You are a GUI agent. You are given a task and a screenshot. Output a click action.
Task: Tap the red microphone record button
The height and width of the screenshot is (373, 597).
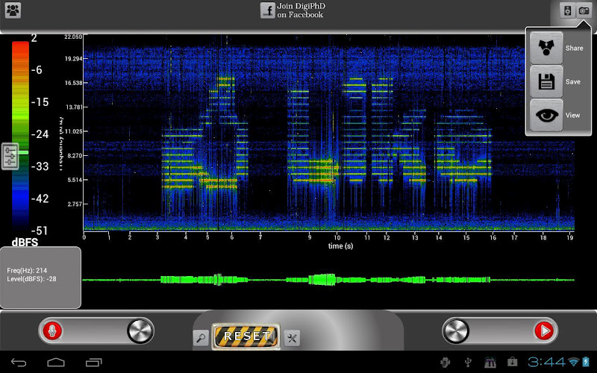coord(52,330)
